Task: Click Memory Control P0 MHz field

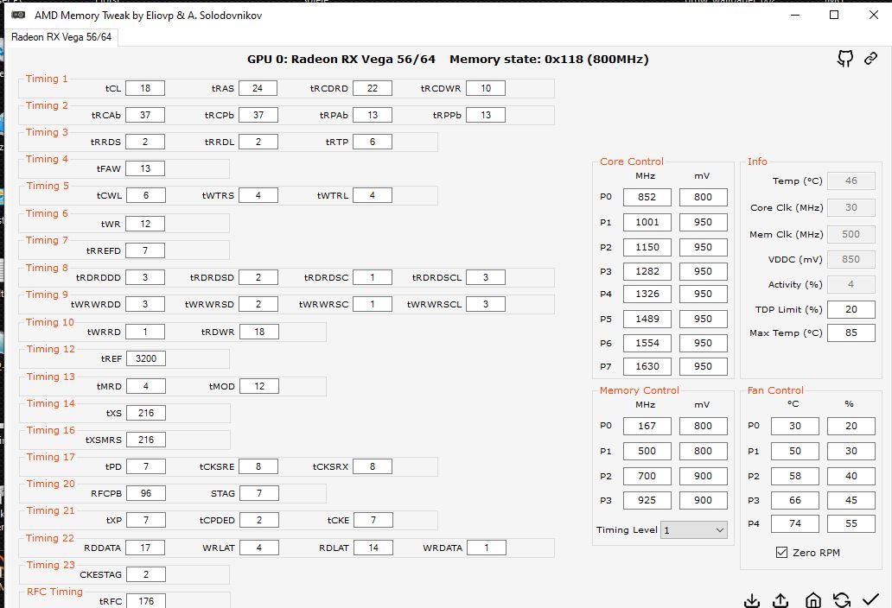Action: (x=647, y=426)
